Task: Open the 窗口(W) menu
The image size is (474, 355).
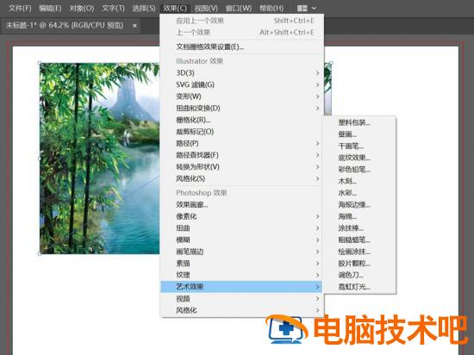Action: tap(239, 8)
